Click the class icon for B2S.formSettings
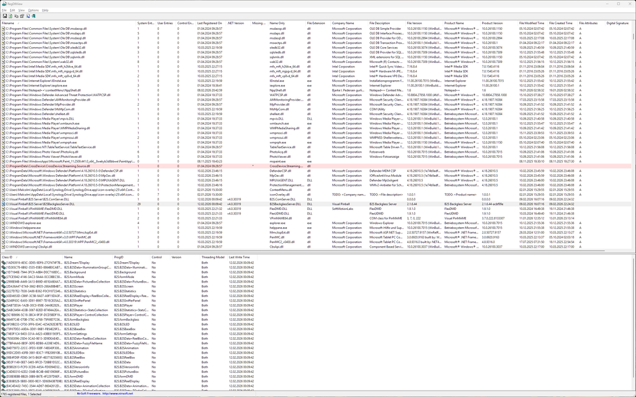The height and width of the screenshot is (397, 636). coord(4,333)
